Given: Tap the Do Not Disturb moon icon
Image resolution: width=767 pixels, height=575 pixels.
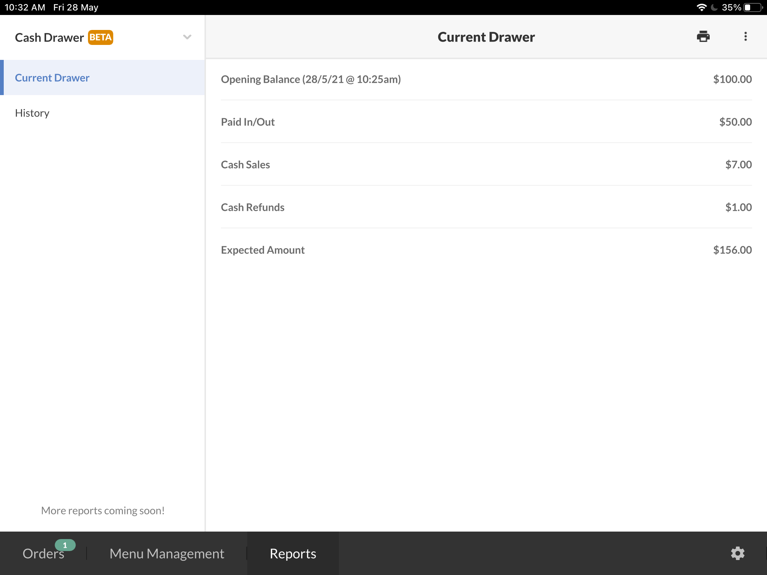Looking at the screenshot, I should coord(714,7).
